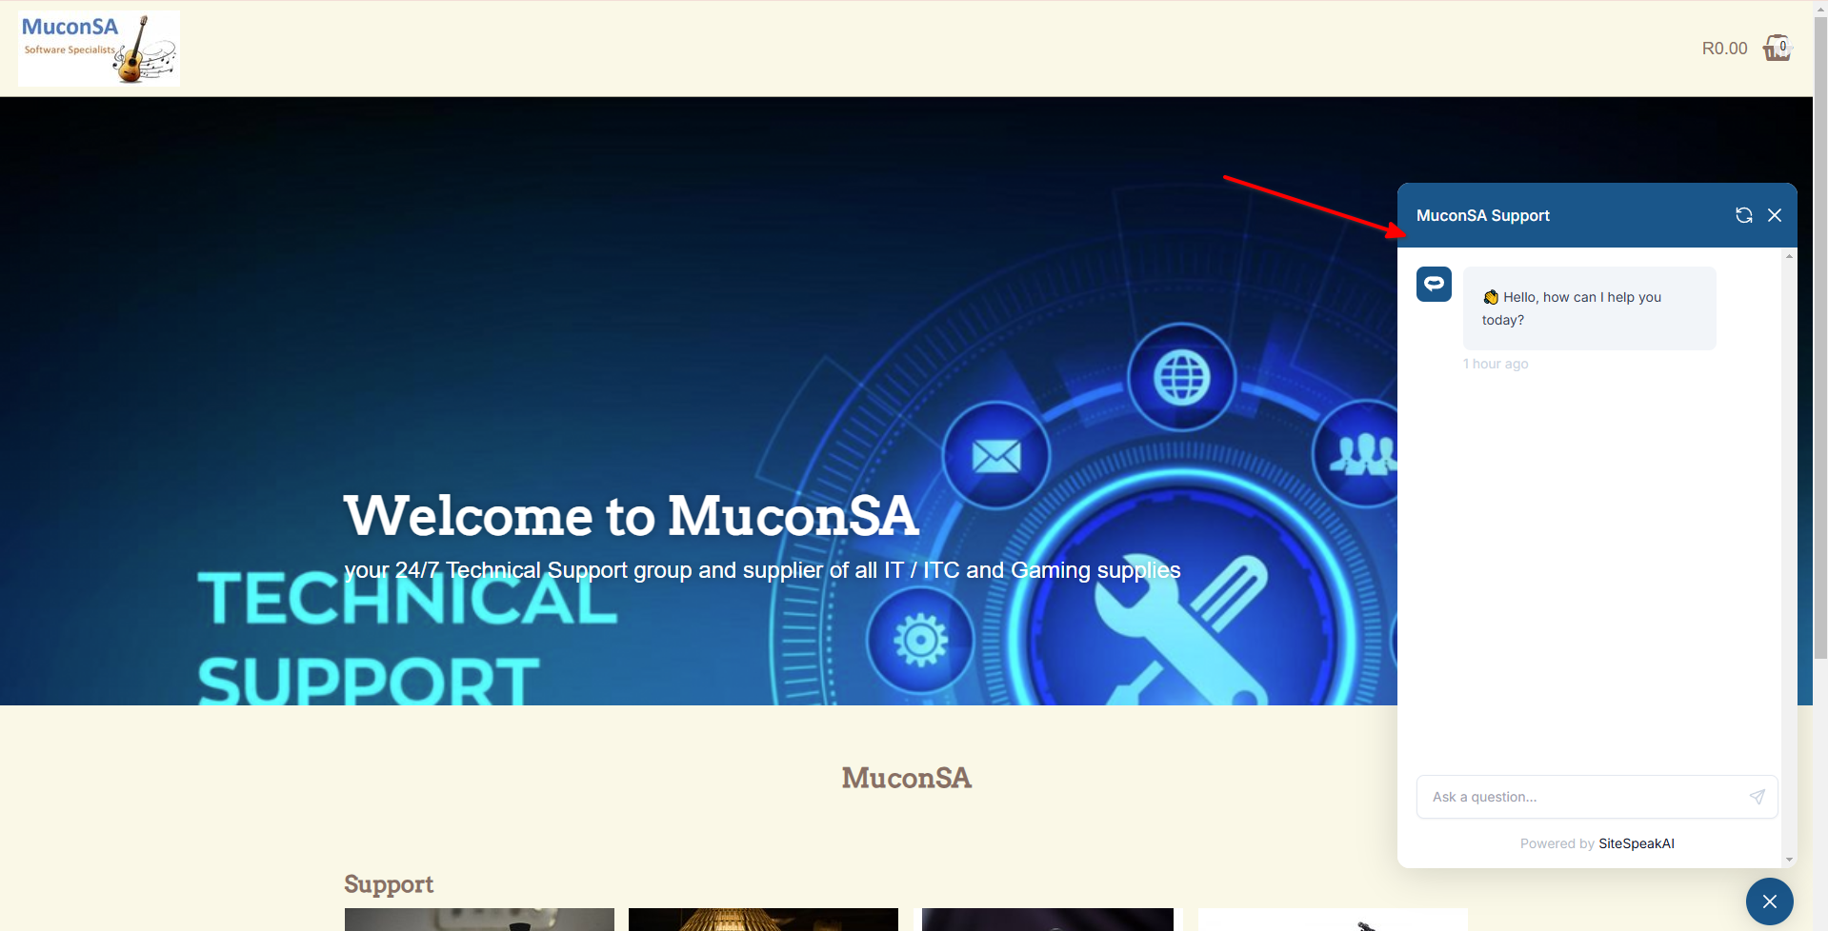Refresh the MuconSA Support chat conversation
This screenshot has width=1828, height=931.
(1743, 215)
